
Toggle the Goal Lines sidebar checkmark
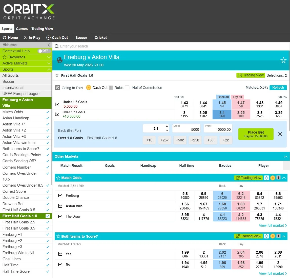48,259
